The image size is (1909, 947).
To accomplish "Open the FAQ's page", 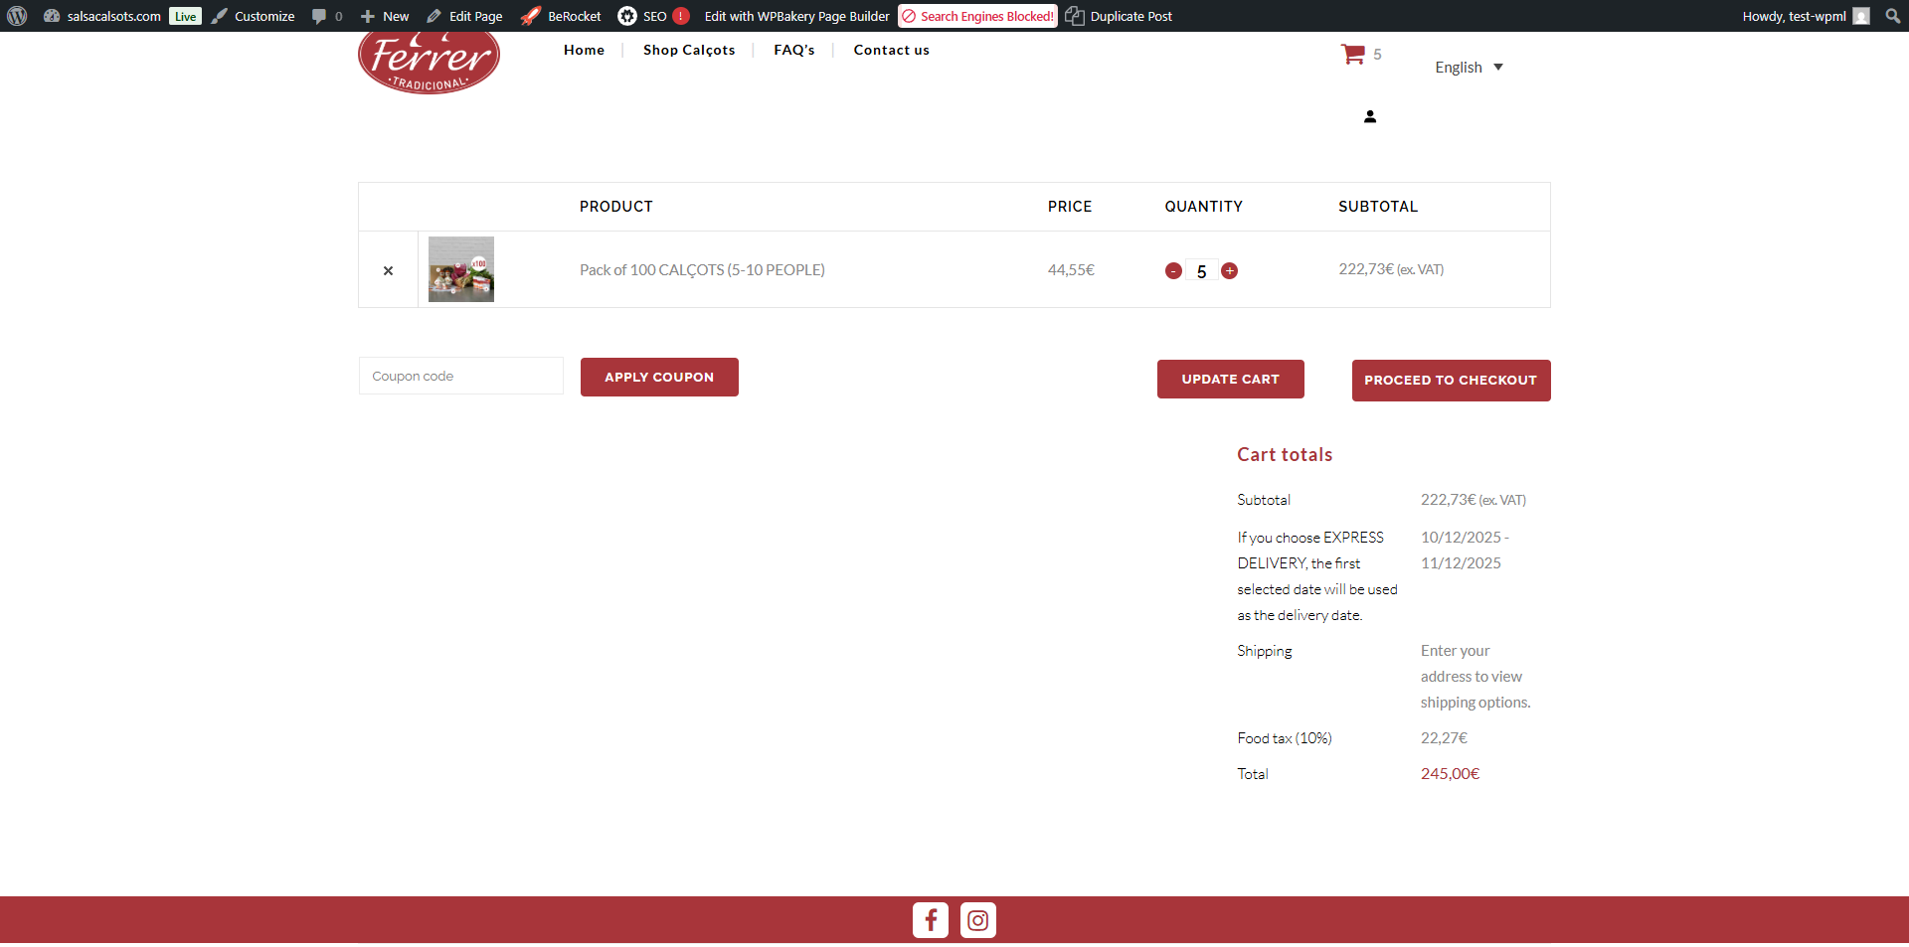I will point(794,50).
